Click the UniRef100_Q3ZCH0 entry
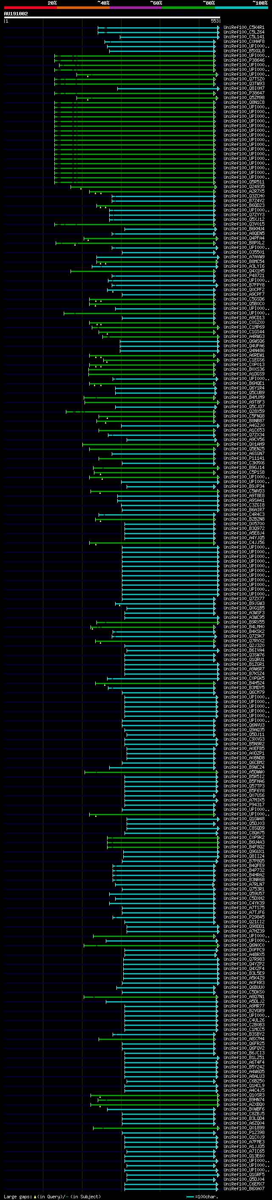 244,196
